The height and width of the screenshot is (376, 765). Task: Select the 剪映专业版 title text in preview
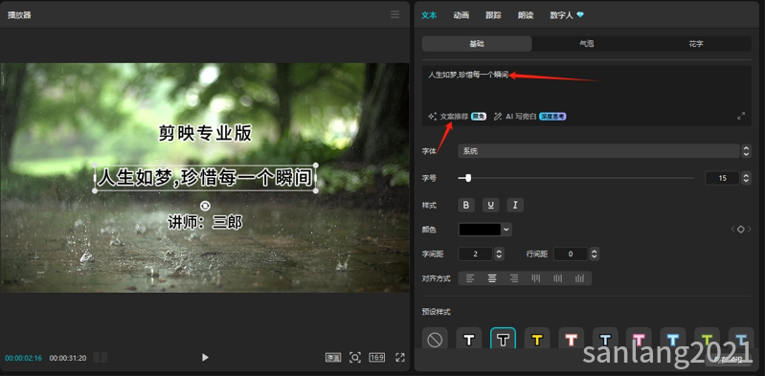coord(205,133)
